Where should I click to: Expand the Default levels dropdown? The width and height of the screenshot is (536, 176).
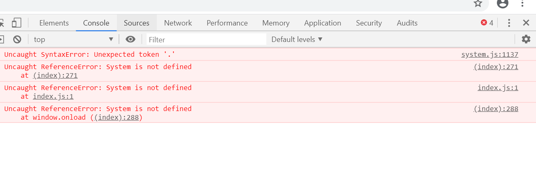pyautogui.click(x=297, y=39)
